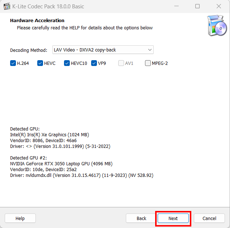Screen dimensions: 230x228
Task: Click 'NVIDIA GeForce RTX 3050 Laptop GPU' line
Action: 61,164
